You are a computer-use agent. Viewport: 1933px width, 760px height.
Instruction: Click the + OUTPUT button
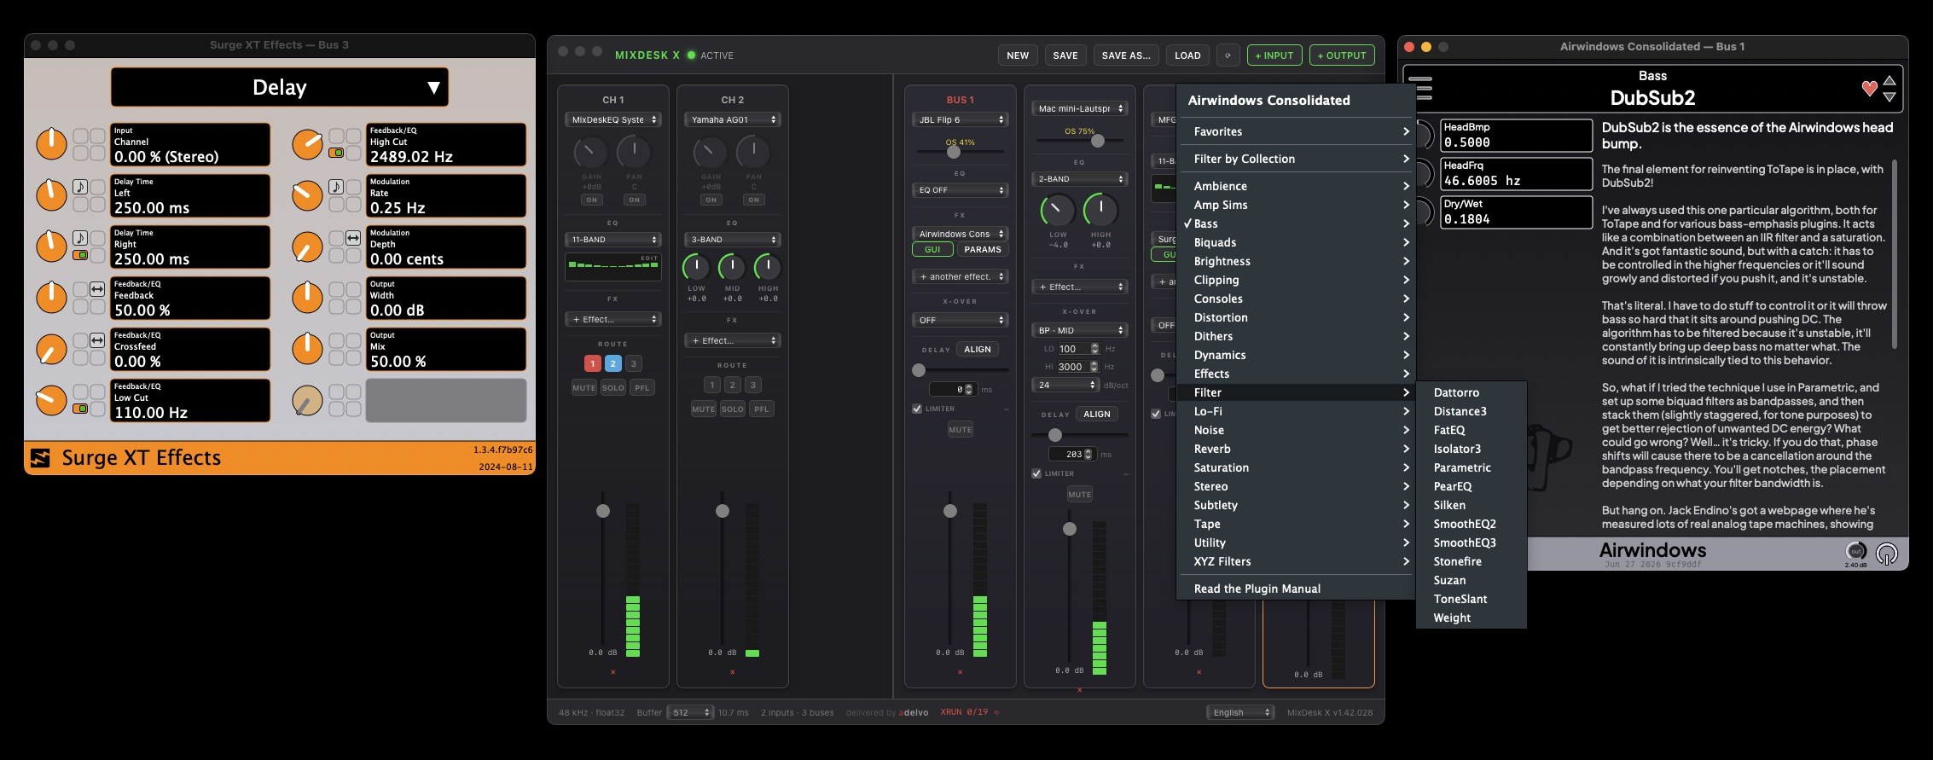pos(1342,55)
